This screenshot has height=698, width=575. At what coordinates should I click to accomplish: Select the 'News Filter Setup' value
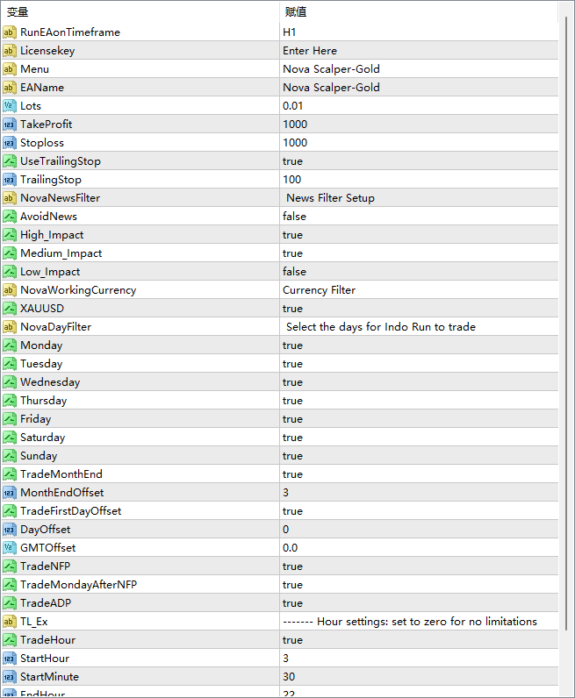coord(330,198)
